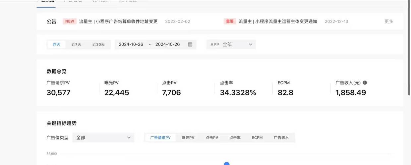The width and height of the screenshot is (411, 165).
Task: Switch trend chart to 点击PV
Action: click(x=212, y=138)
